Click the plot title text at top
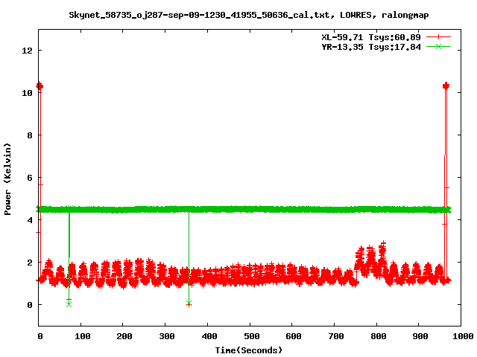 click(x=248, y=15)
